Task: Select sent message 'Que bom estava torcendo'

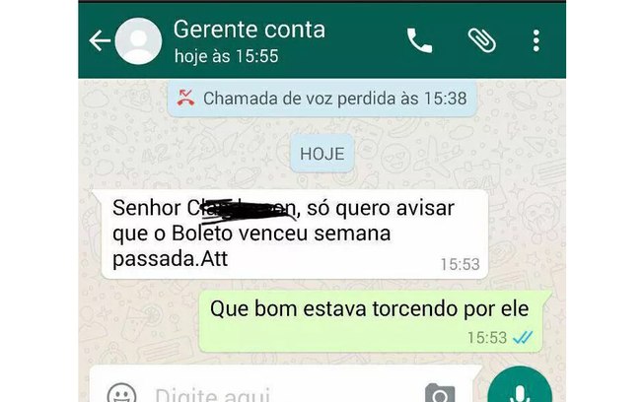Action: coord(373,321)
